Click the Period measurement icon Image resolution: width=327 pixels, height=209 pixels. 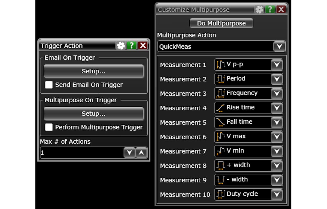(x=221, y=79)
